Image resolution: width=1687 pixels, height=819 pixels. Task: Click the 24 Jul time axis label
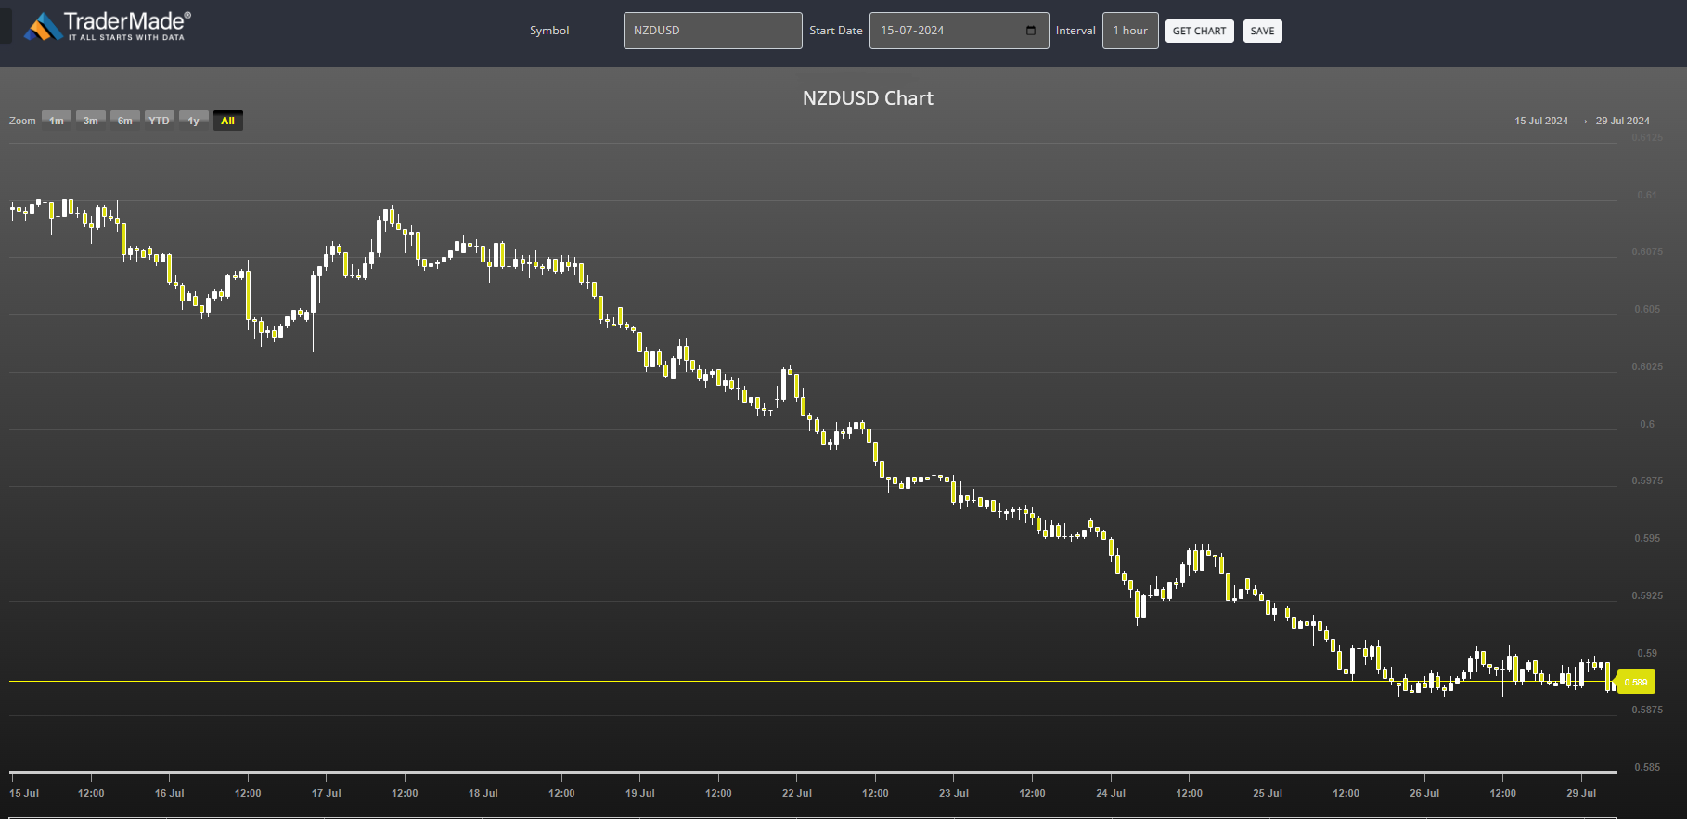(1110, 793)
